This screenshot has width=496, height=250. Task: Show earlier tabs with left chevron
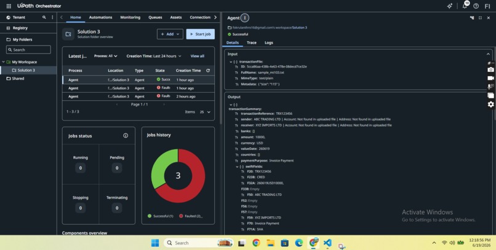62,17
